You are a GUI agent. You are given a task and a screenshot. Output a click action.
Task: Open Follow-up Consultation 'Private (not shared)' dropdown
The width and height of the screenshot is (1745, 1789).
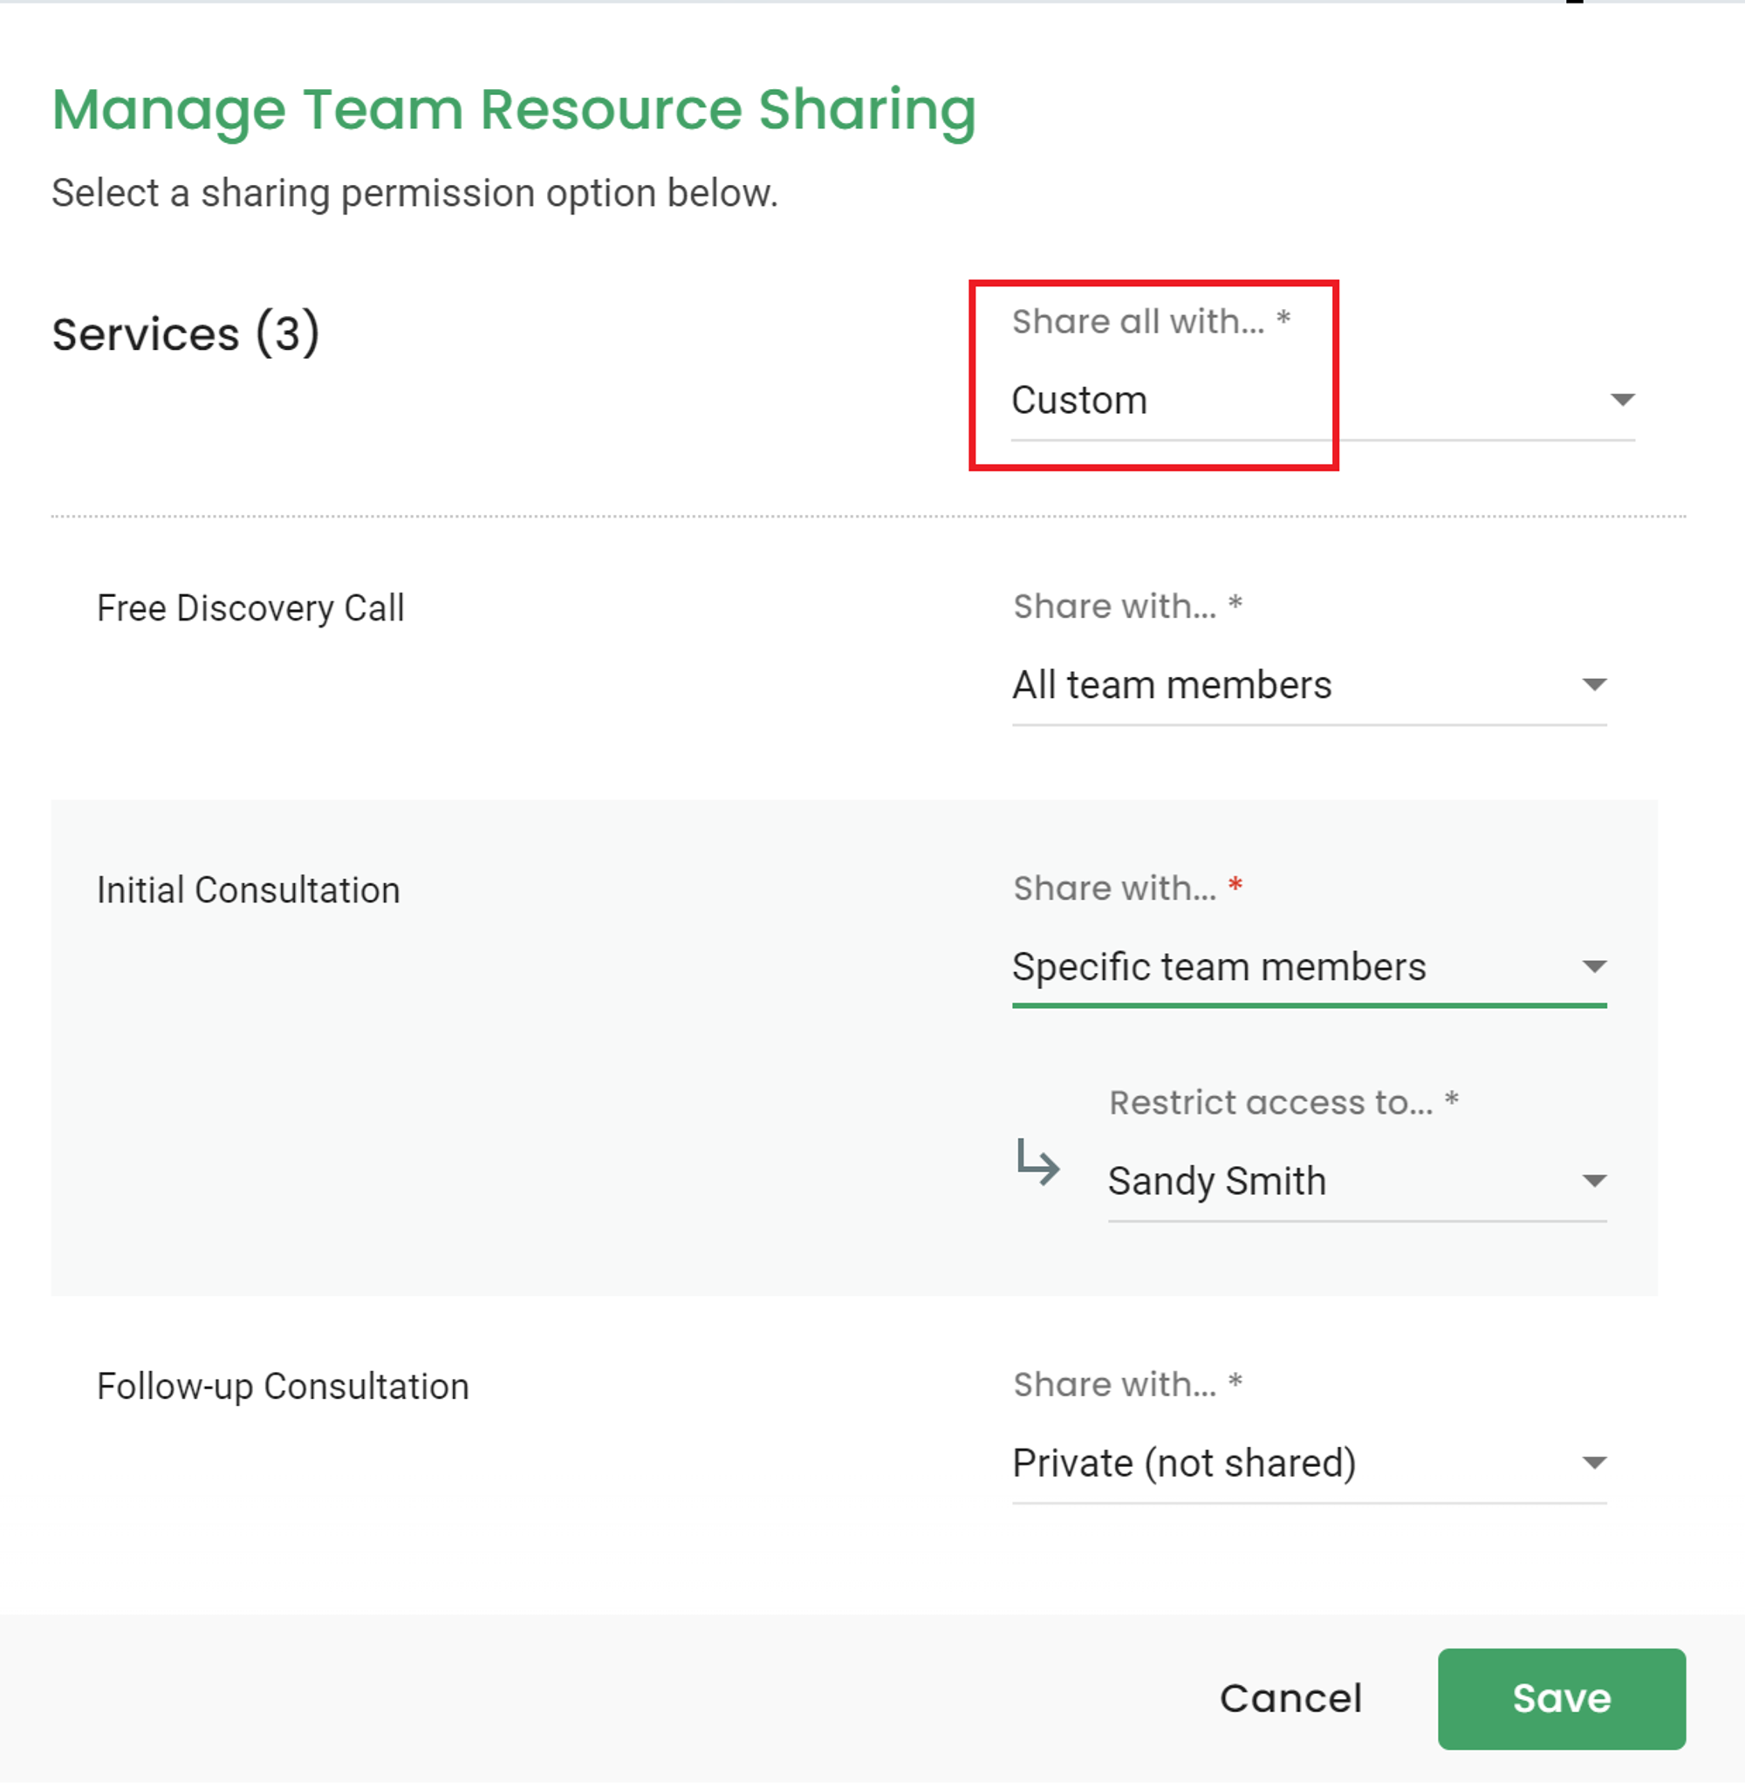tap(1309, 1465)
